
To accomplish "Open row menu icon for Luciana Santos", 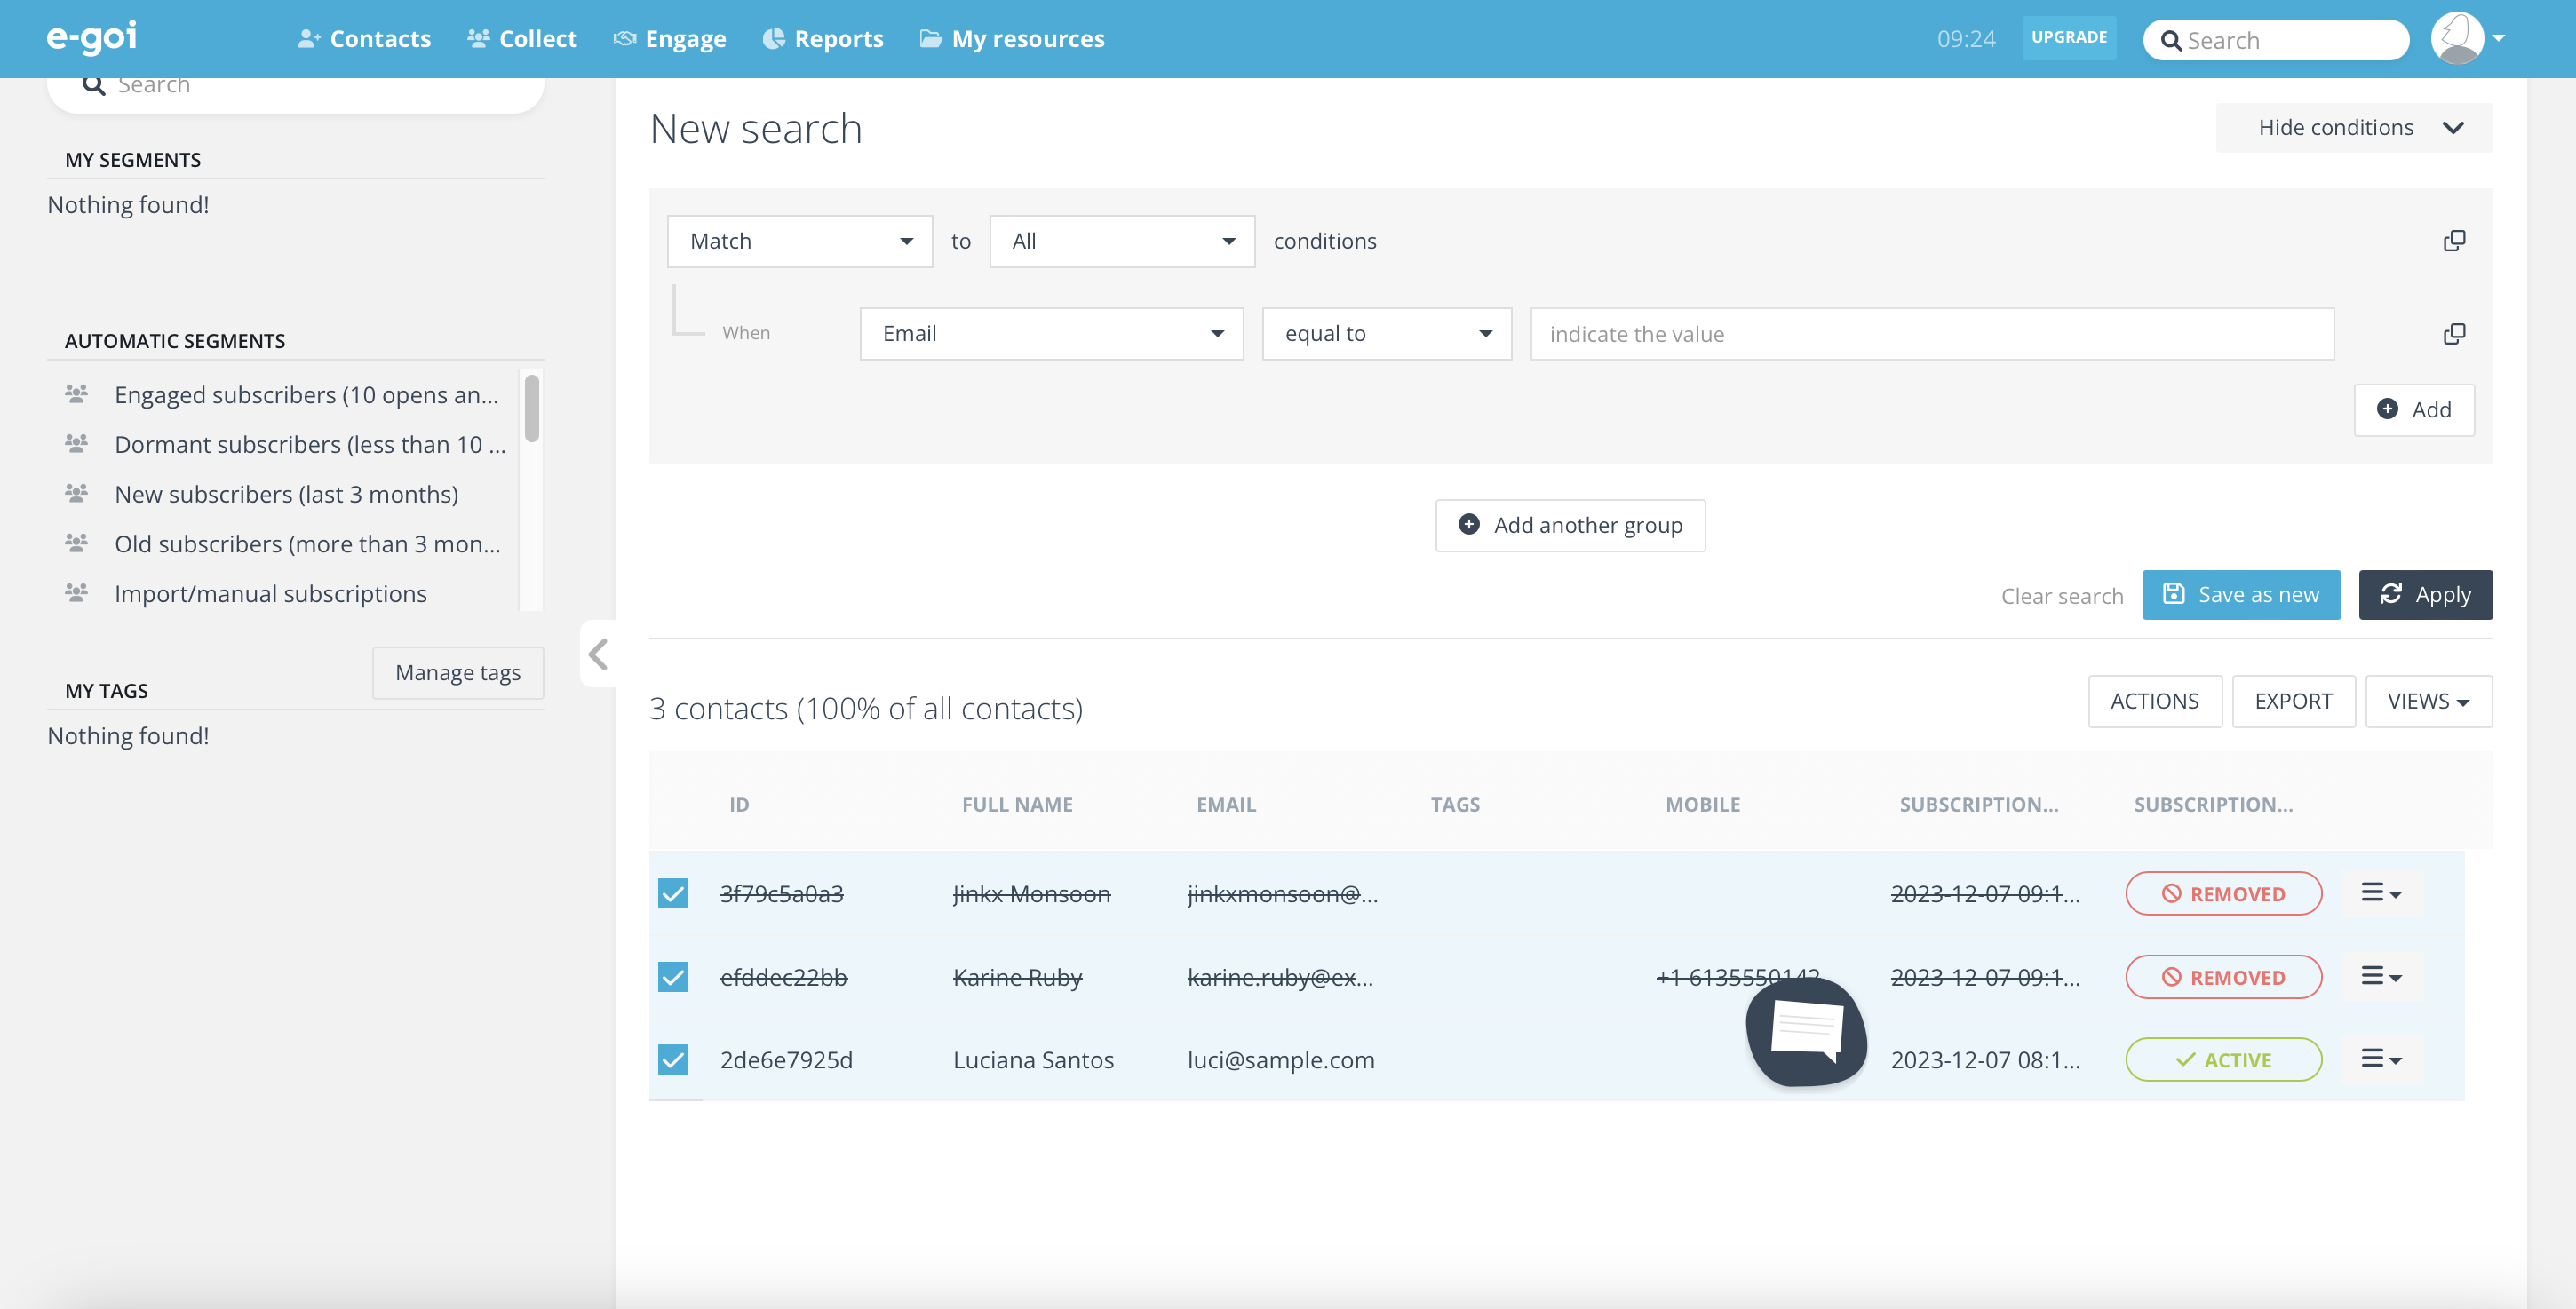I will (x=2381, y=1059).
